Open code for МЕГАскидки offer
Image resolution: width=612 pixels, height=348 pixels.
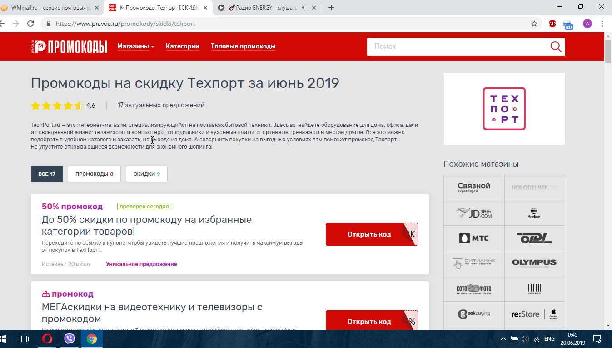(x=371, y=321)
